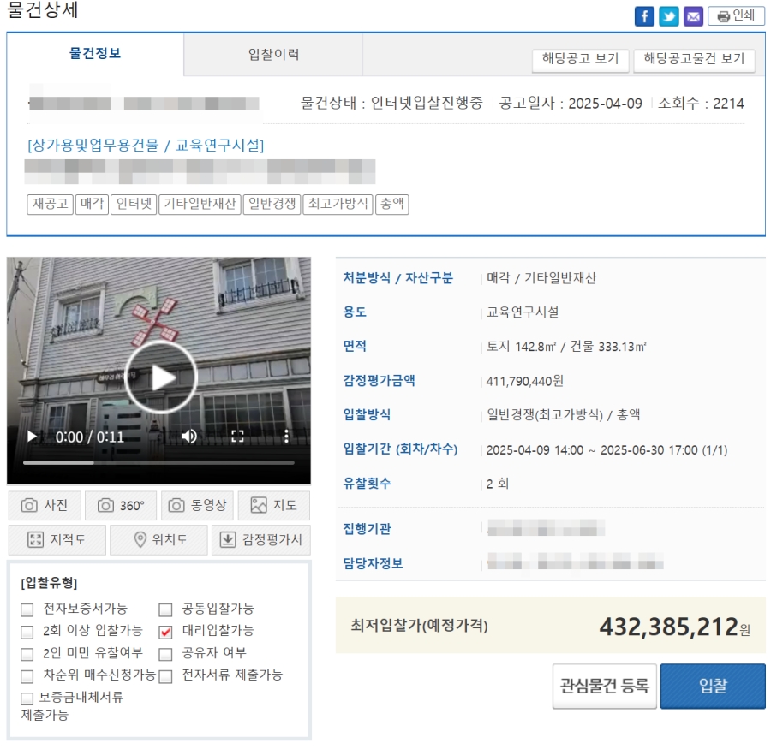771x749 pixels.
Task: Click the 432,385,212 minimum bid price
Action: coord(669,627)
